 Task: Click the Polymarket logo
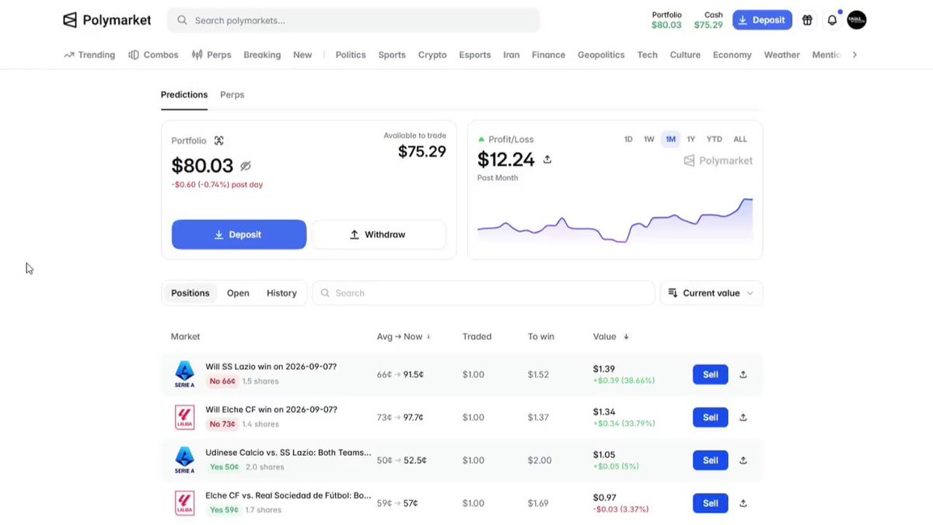107,20
